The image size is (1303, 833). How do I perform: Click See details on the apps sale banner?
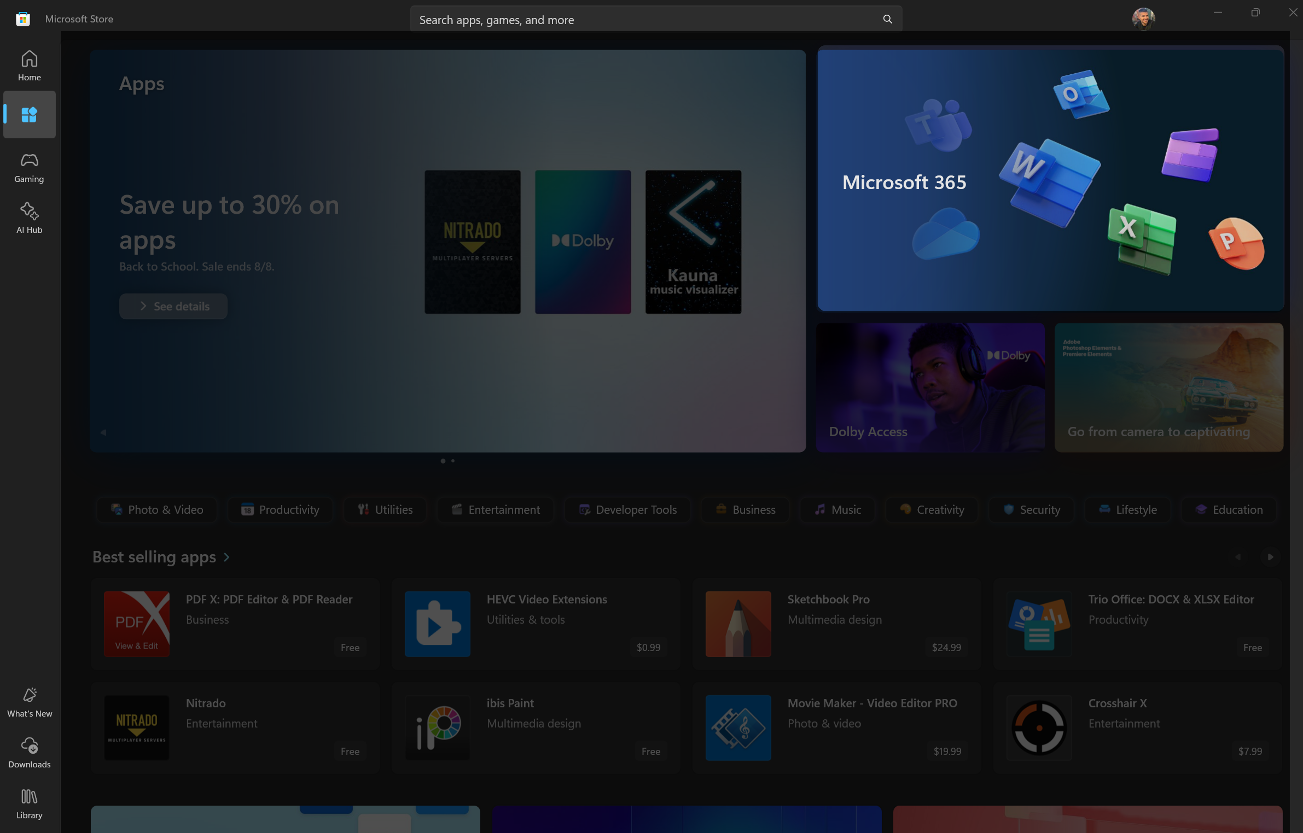[173, 306]
